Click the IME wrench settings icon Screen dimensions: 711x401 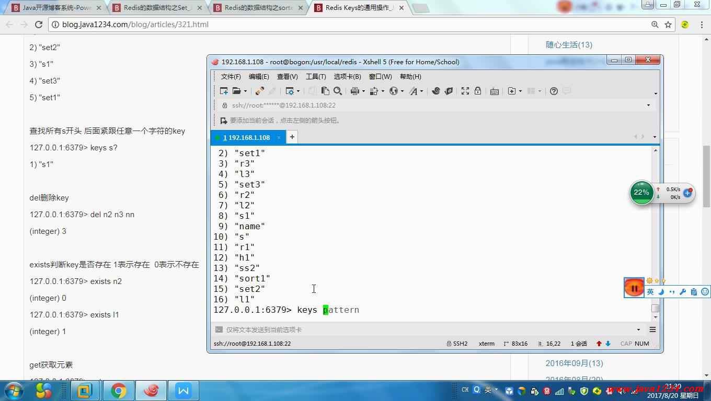(x=683, y=292)
